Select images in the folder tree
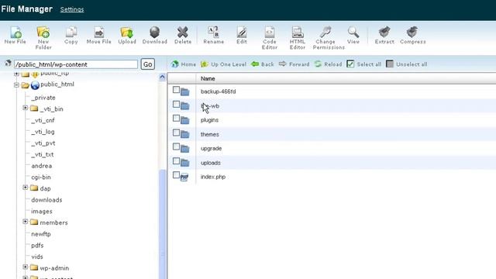496x279 pixels. click(42, 212)
